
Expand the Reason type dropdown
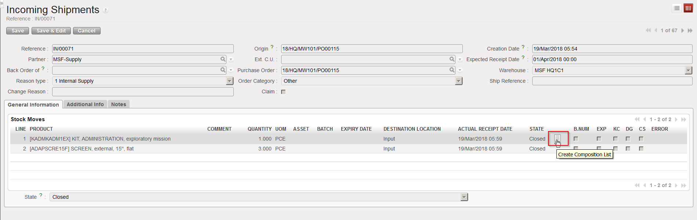pyautogui.click(x=230, y=81)
